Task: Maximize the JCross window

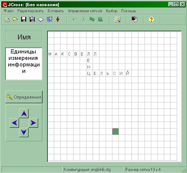Action: click(176, 5)
